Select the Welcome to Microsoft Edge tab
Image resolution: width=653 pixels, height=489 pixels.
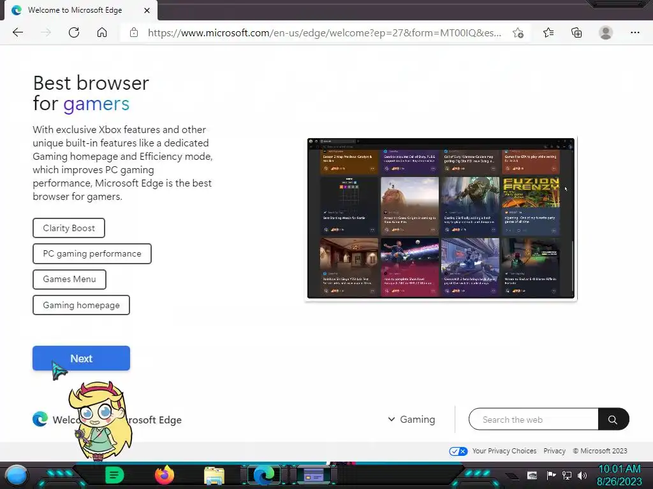81,10
